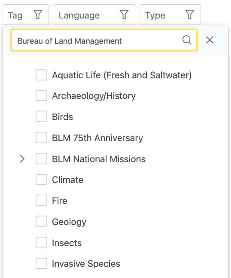Select the Geology checkbox

coord(41,222)
